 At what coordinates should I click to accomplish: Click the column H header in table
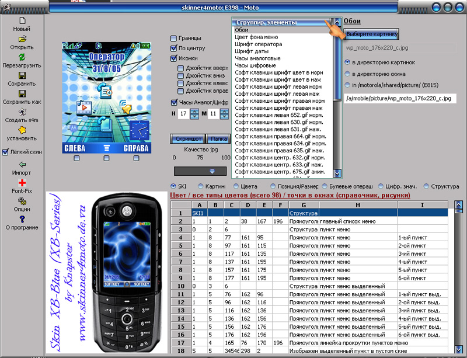pyautogui.click(x=358, y=205)
